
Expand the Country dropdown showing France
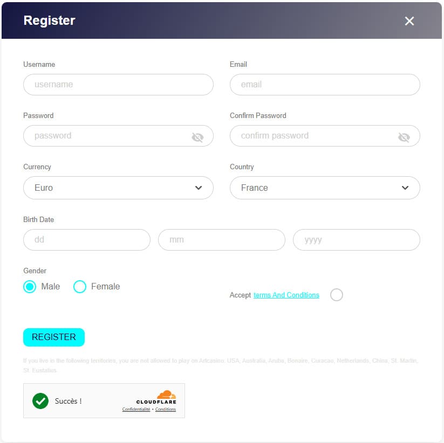click(x=325, y=188)
